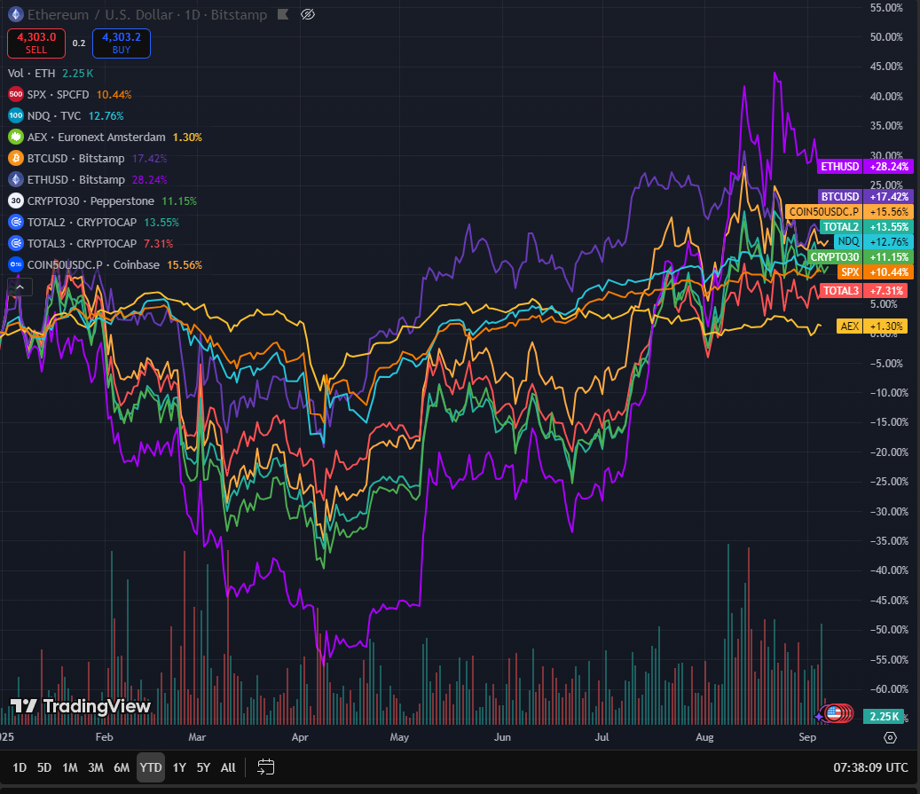This screenshot has height=794, width=920.
Task: Click the US flag event marker icon
Action: [834, 713]
